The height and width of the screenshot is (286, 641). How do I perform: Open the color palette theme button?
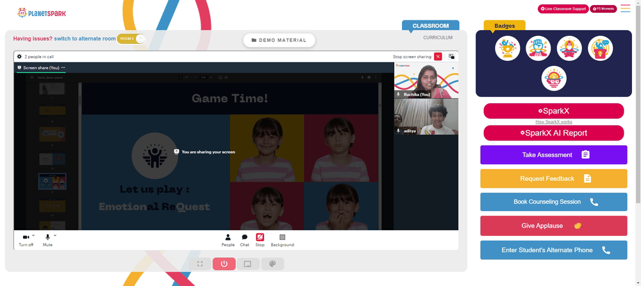coord(272,264)
